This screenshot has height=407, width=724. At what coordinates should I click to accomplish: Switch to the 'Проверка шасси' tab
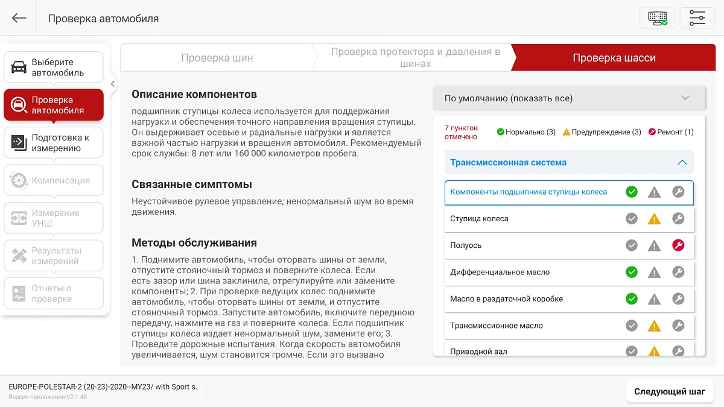614,58
